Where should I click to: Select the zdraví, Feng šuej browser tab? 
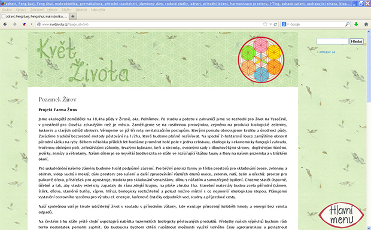pyautogui.click(x=35, y=16)
